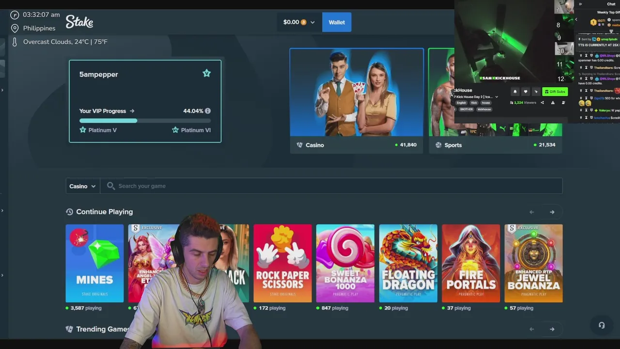Click the kickhouse tag in Kick overlay
This screenshot has height=349, width=620.
click(484, 110)
